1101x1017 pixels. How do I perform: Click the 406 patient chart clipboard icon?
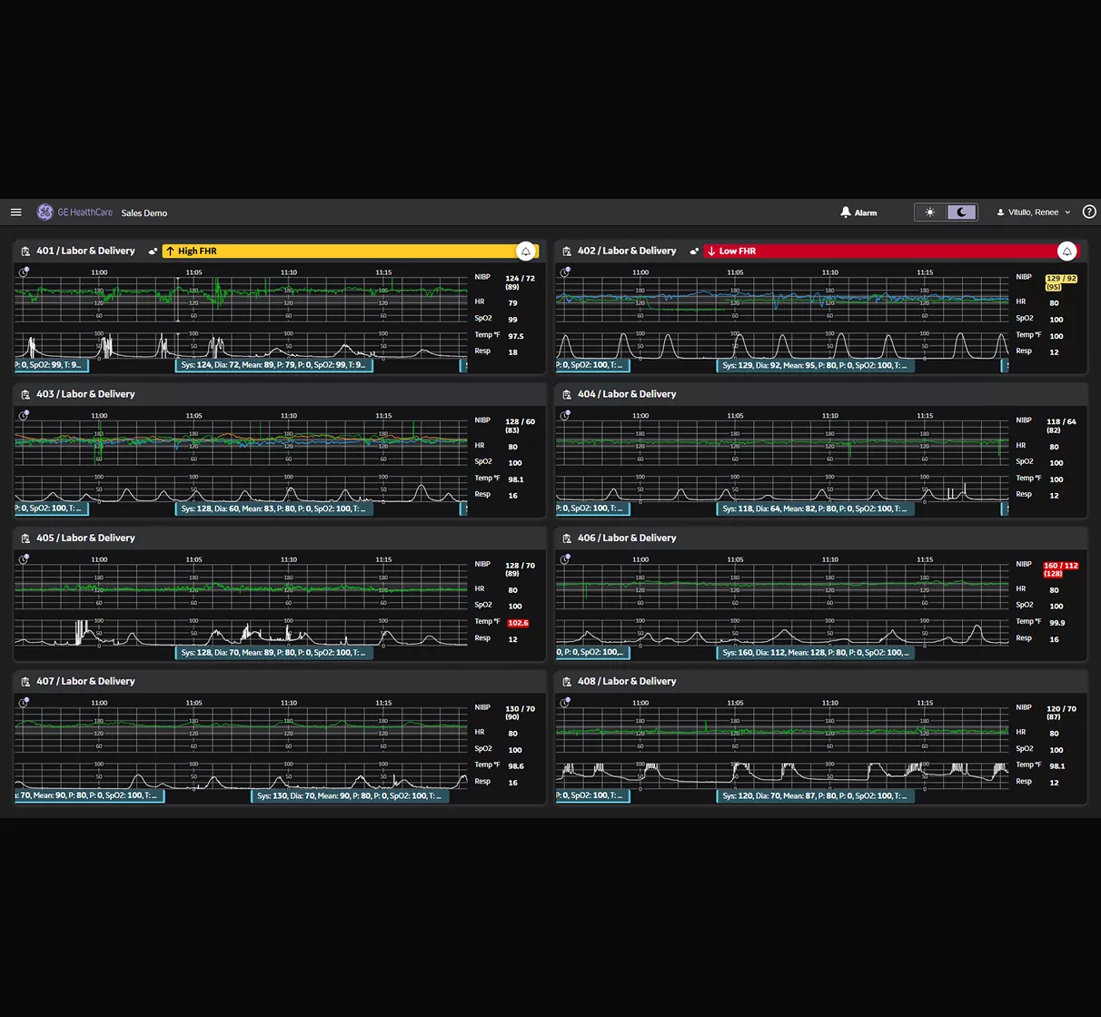tap(567, 538)
